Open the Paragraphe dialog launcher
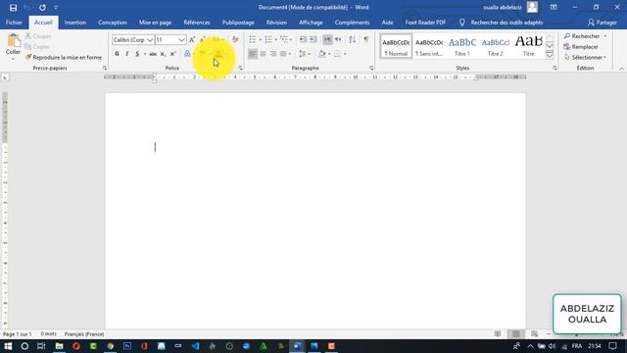The height and width of the screenshot is (353, 627). click(x=371, y=69)
